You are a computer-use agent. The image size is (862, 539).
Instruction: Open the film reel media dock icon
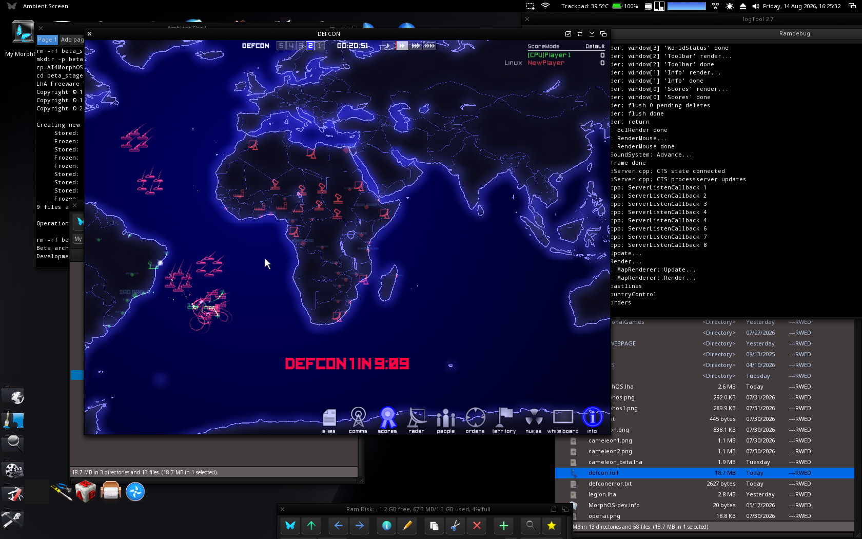pyautogui.click(x=13, y=469)
